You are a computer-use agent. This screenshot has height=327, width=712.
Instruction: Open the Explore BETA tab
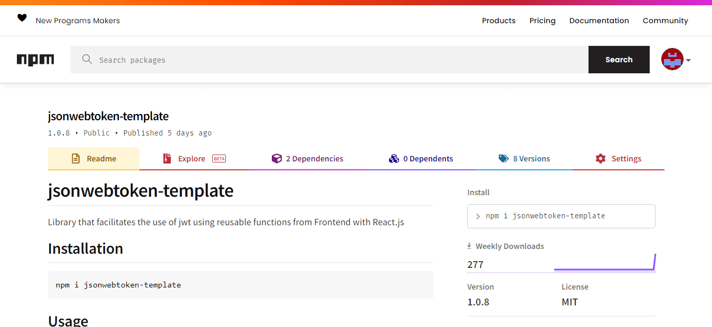pos(194,159)
